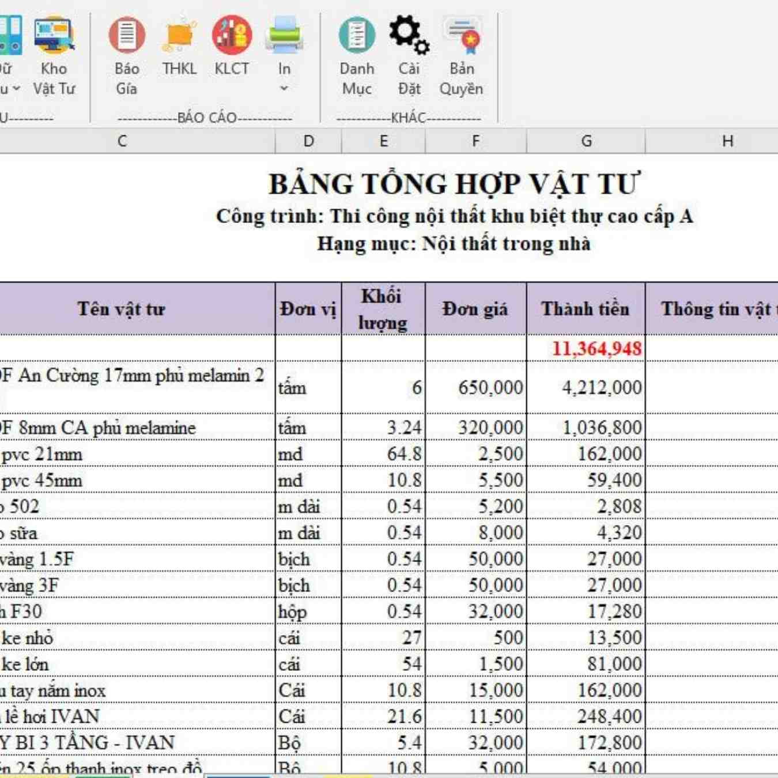The height and width of the screenshot is (778, 778).
Task: Select the An Cường 17mm melamin cell
Action: tap(137, 387)
